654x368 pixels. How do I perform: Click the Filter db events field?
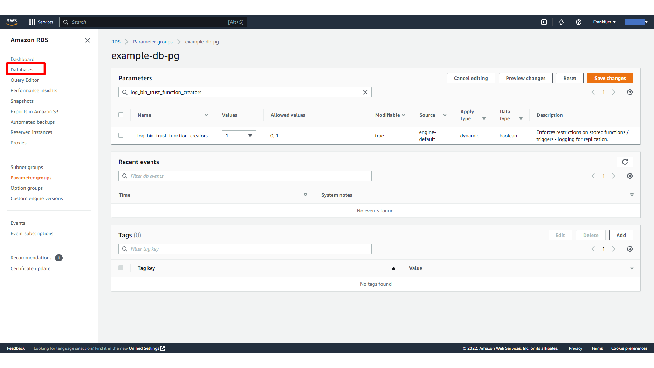click(245, 176)
